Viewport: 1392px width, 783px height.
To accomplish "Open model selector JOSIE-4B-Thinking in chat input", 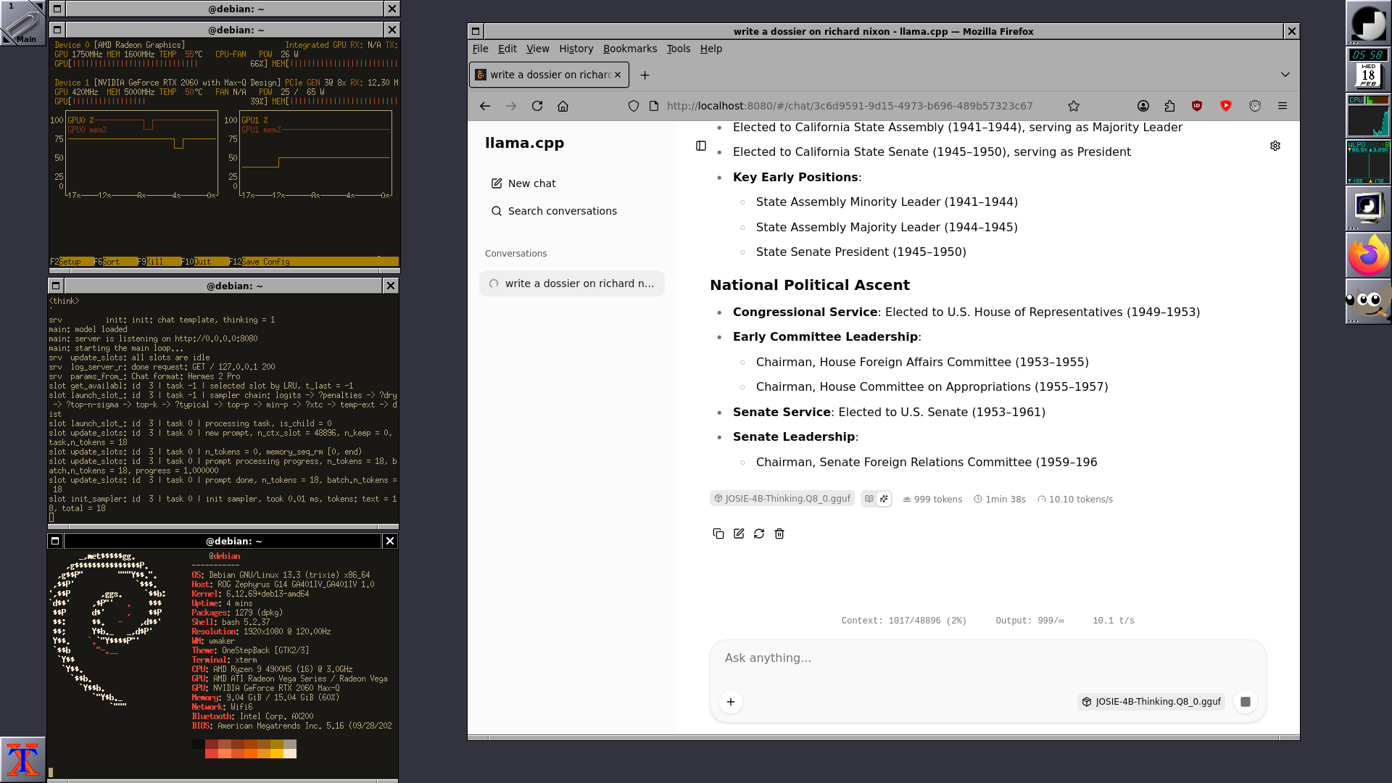I will [1151, 702].
